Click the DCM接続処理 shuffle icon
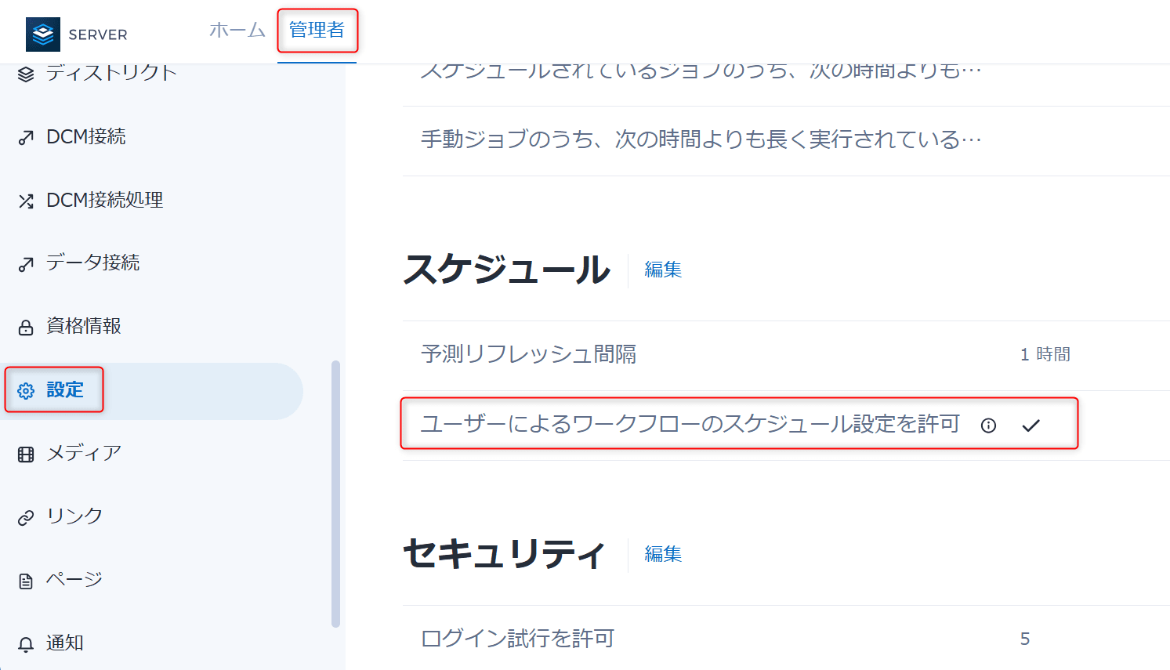 click(x=26, y=201)
